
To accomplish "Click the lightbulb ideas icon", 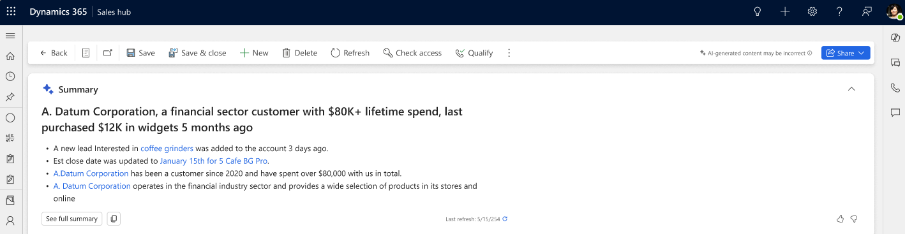I will pos(758,11).
